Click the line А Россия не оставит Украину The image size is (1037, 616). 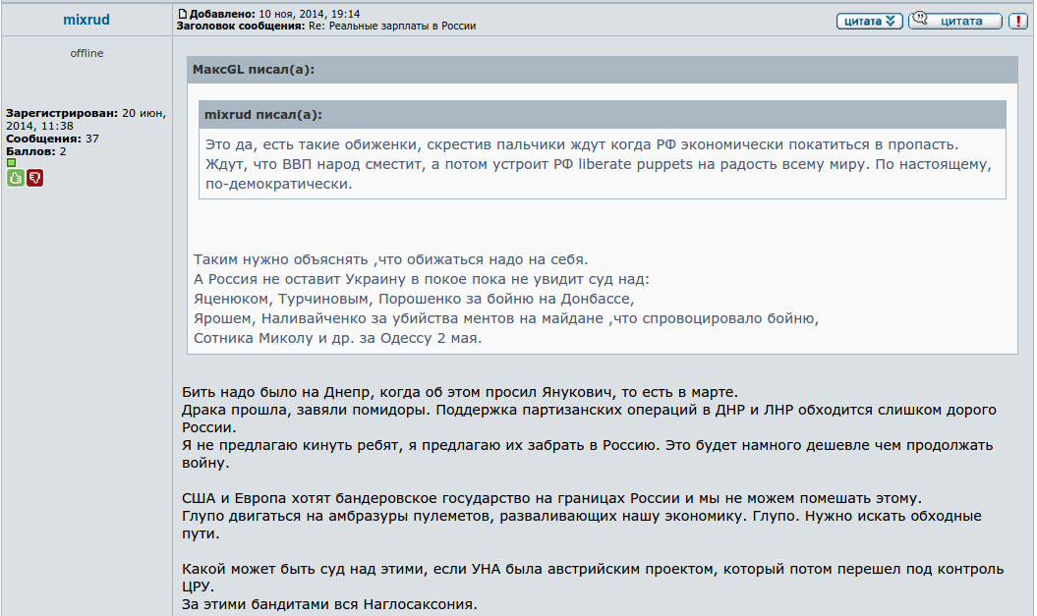coord(422,280)
